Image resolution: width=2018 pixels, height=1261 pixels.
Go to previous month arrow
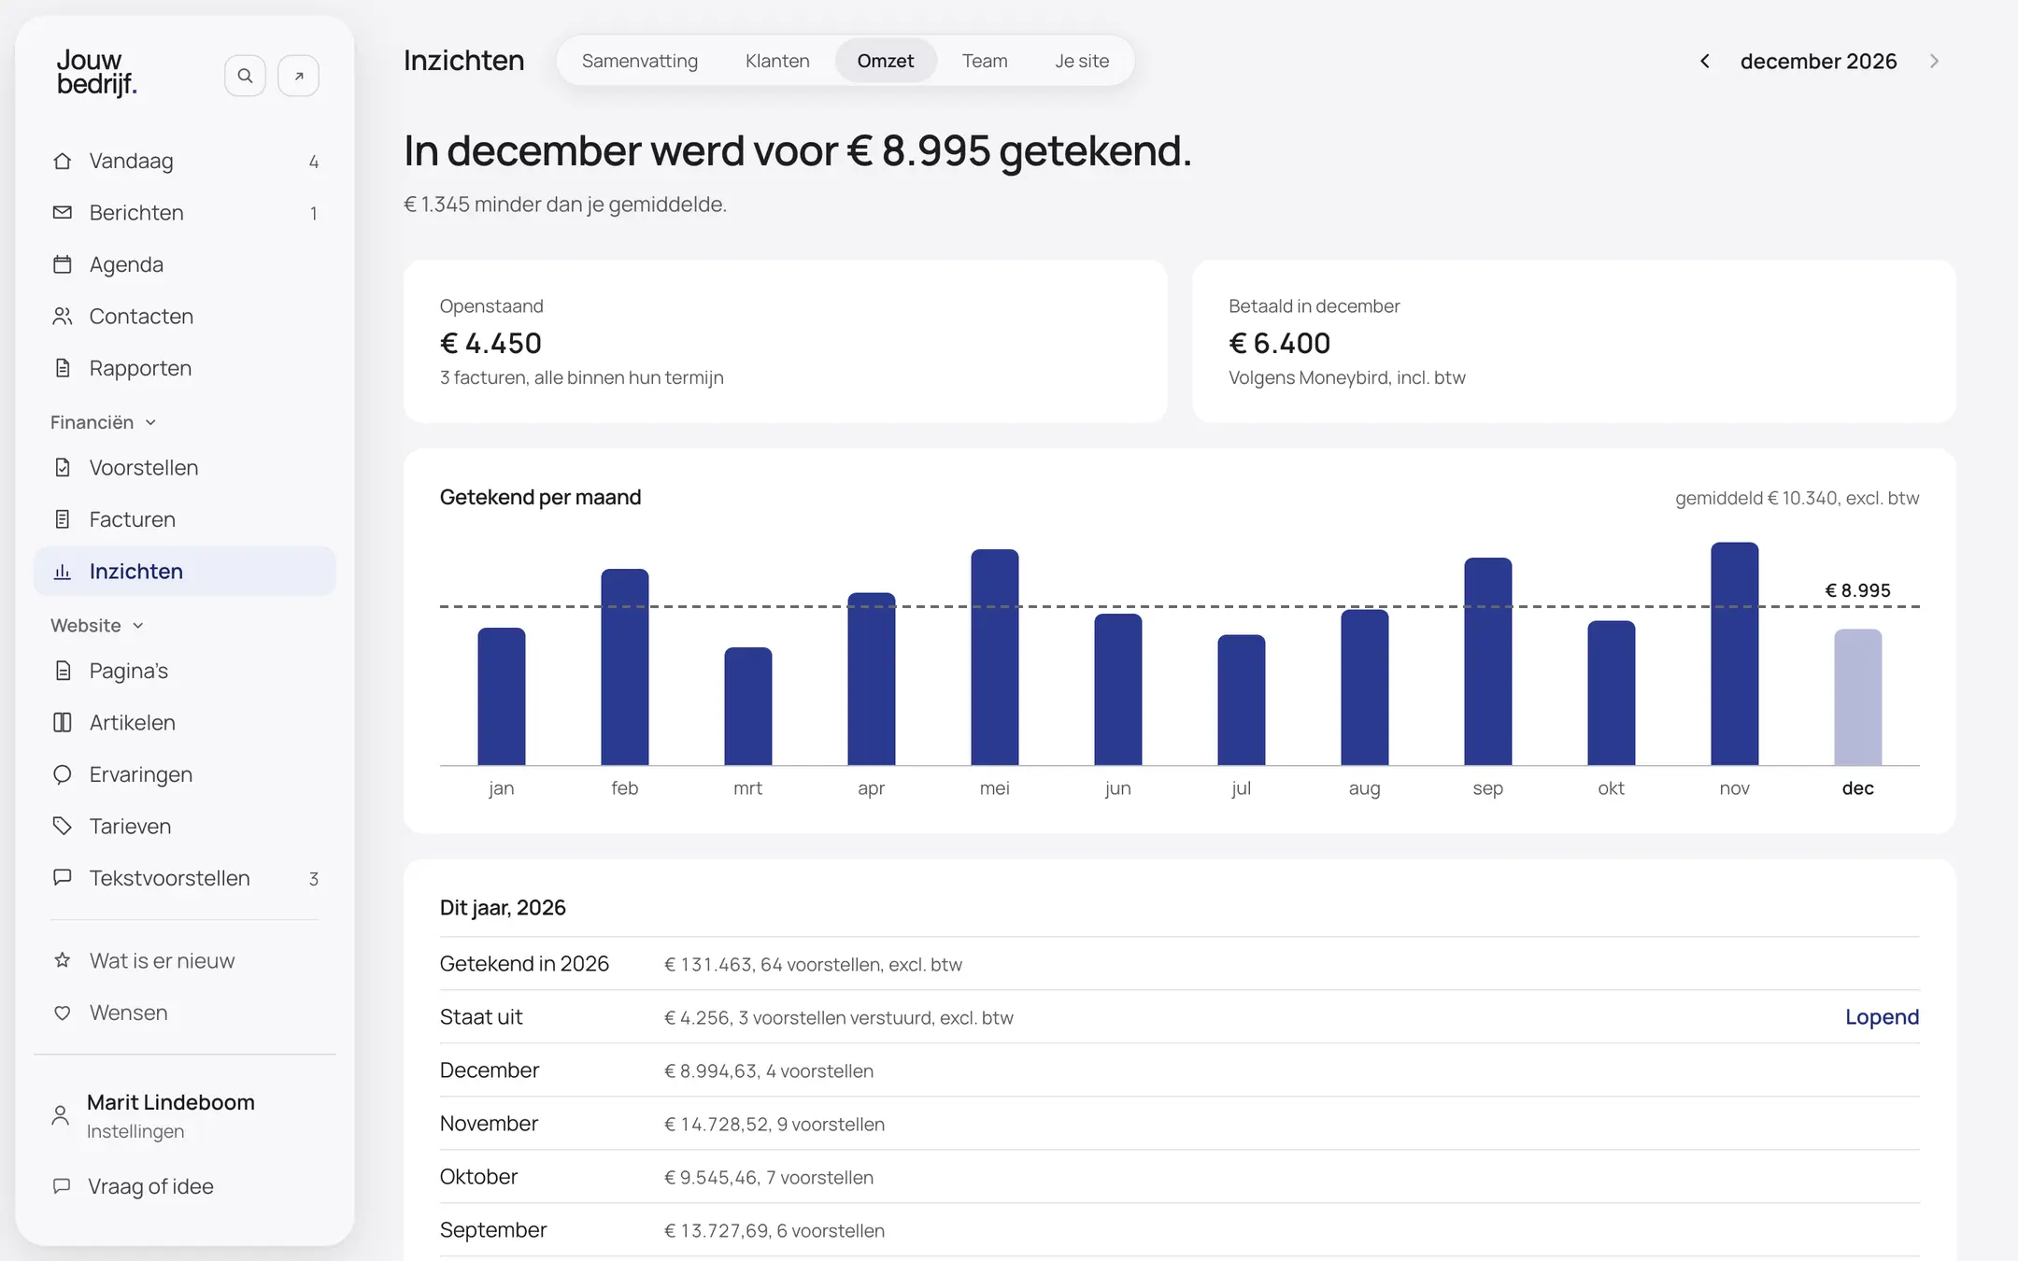[1705, 61]
